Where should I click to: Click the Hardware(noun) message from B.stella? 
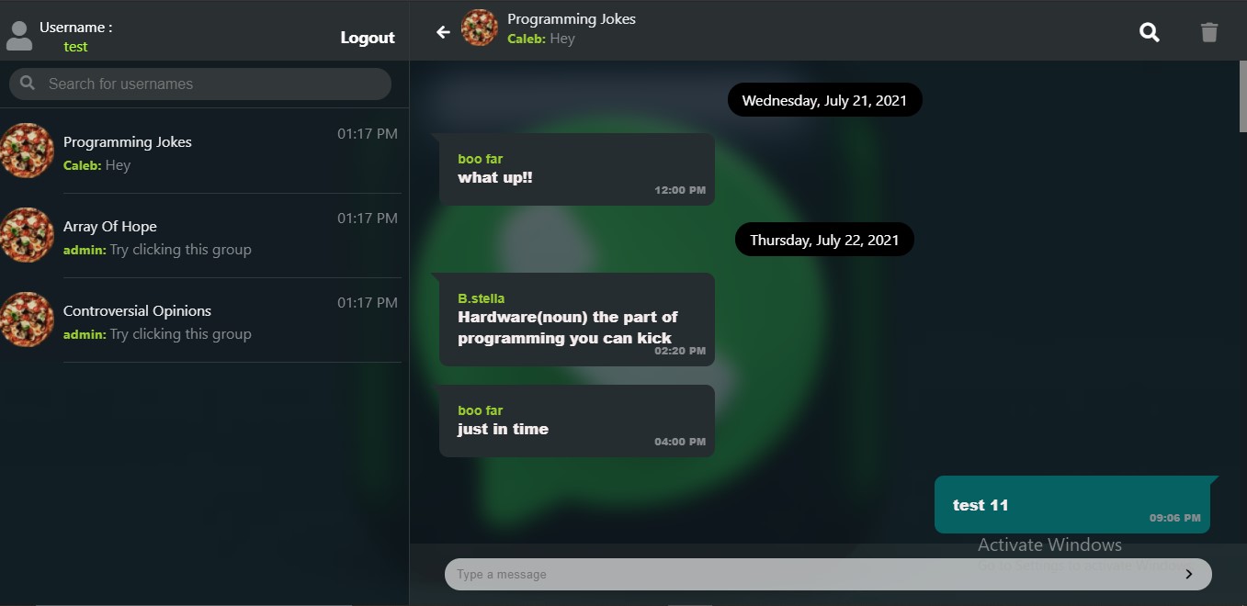[x=577, y=320]
